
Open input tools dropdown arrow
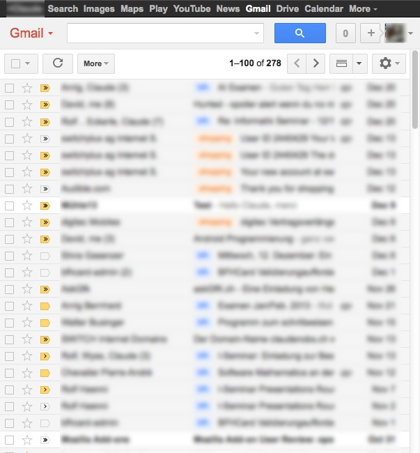click(359, 63)
